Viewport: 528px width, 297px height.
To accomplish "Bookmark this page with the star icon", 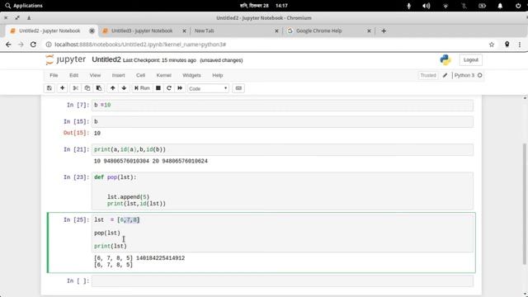I will pyautogui.click(x=492, y=45).
